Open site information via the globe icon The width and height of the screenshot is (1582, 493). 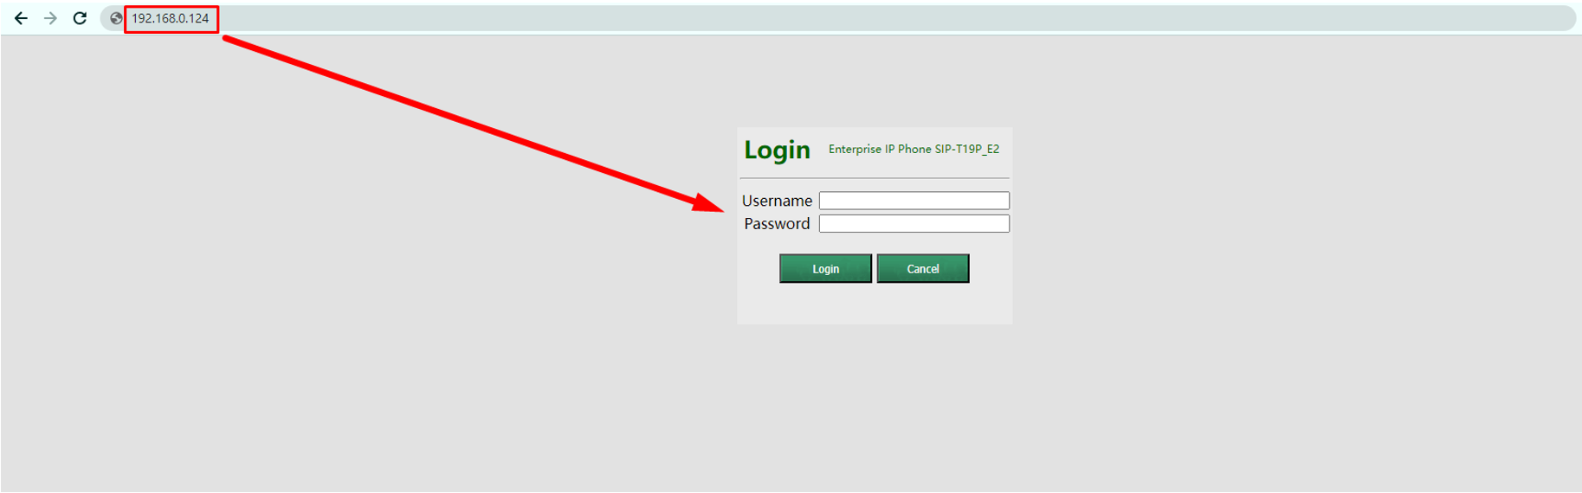[x=116, y=18]
